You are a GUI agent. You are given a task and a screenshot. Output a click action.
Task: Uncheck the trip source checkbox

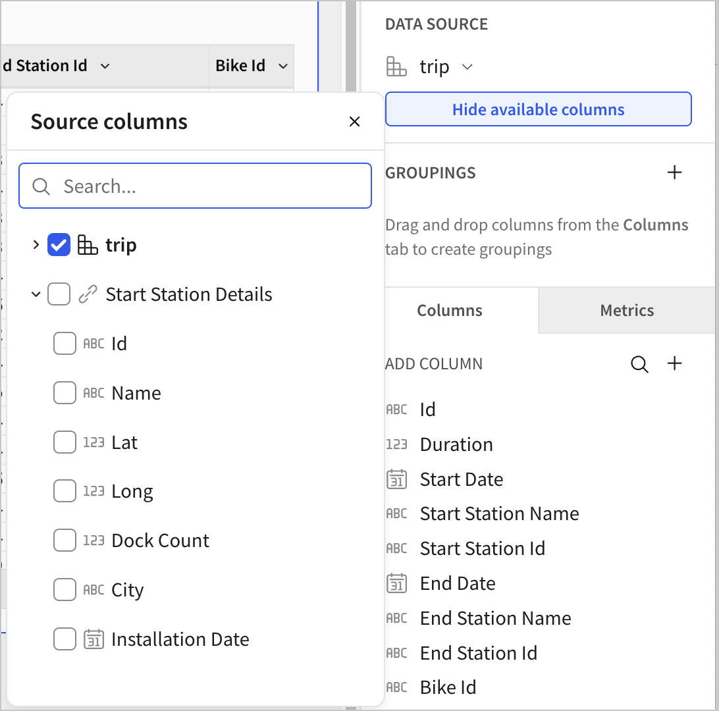coord(59,244)
